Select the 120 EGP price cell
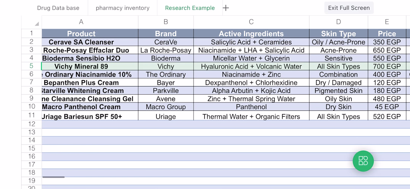Viewport: 410px width, 189px height. coord(387,83)
